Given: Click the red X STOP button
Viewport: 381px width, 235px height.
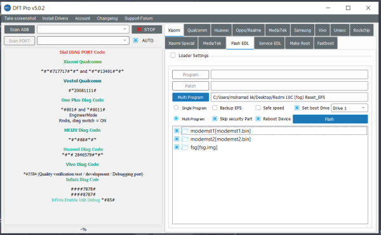Looking at the screenshot, I should tap(147, 30).
